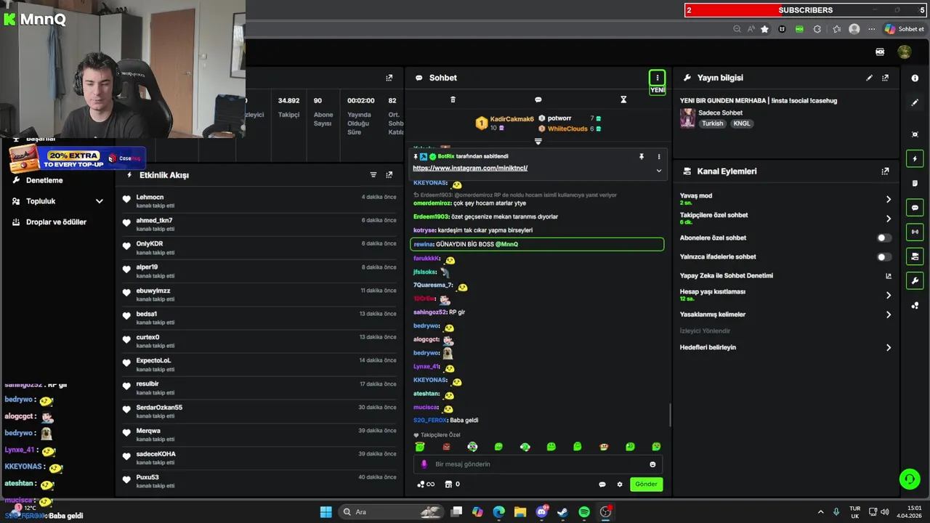This screenshot has width=930, height=523.
Task: Unpin the BotRix pinned message
Action: pos(642,157)
